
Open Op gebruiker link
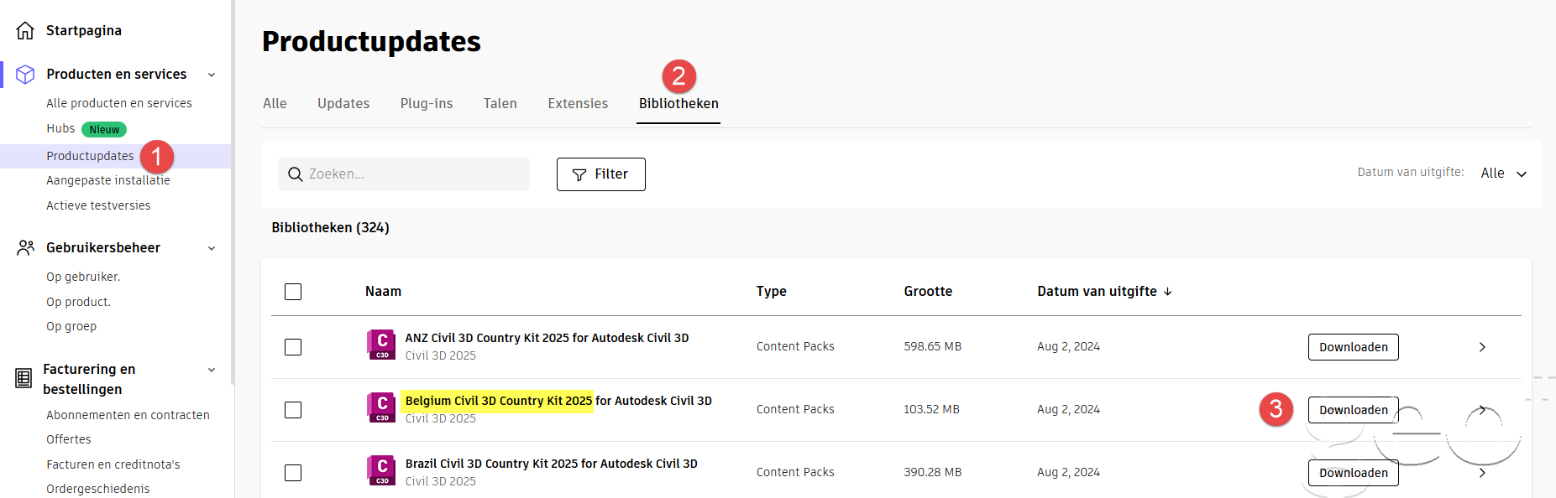tap(83, 277)
